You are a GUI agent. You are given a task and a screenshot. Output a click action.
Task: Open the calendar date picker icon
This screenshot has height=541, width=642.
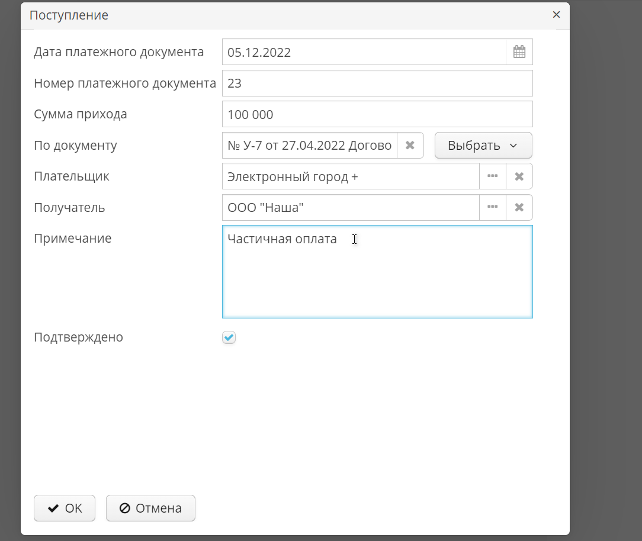tap(519, 51)
